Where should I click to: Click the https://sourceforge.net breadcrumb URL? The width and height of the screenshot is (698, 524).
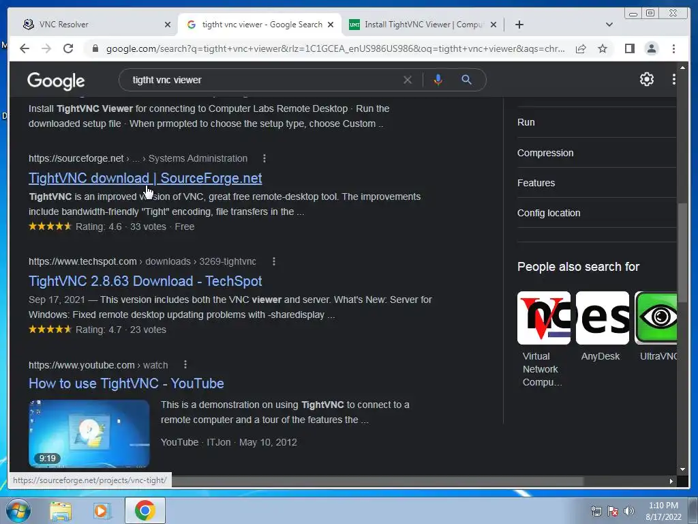tap(76, 158)
